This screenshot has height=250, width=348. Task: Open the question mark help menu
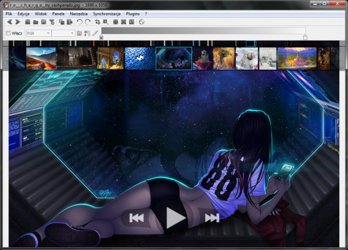(146, 14)
